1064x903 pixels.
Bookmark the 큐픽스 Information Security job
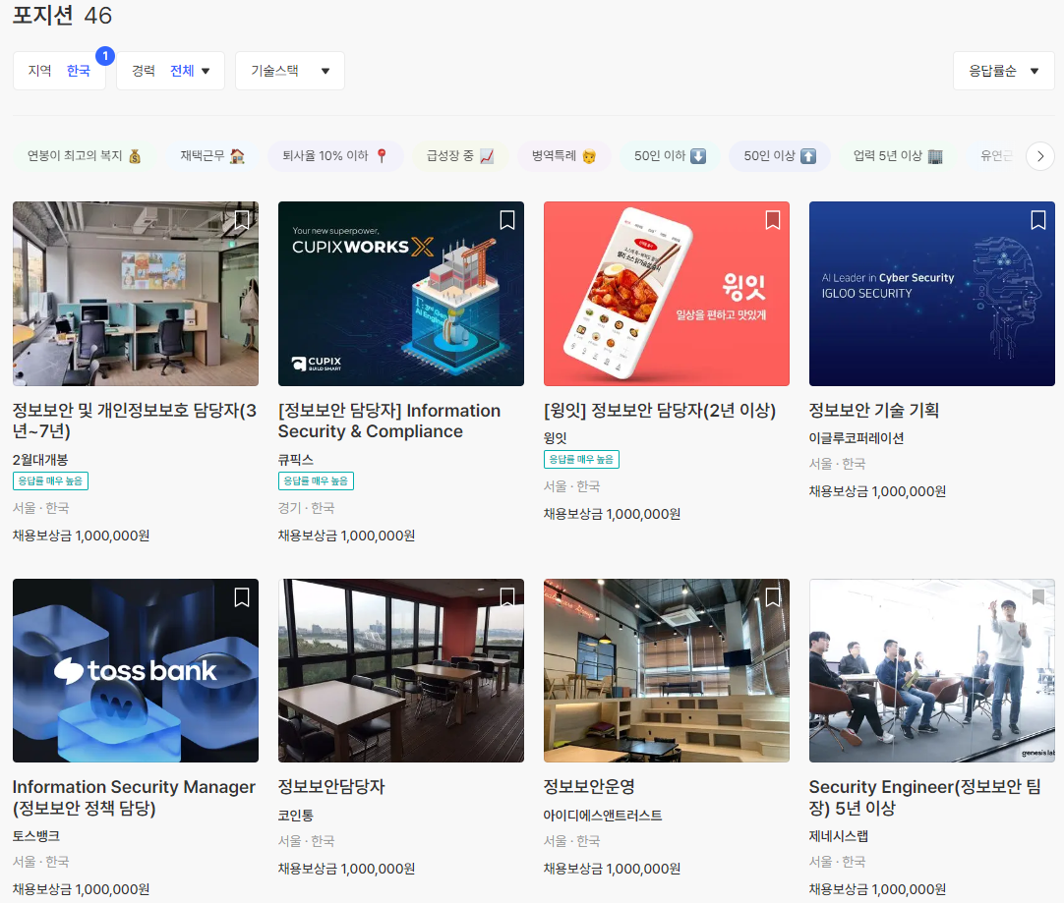point(506,220)
